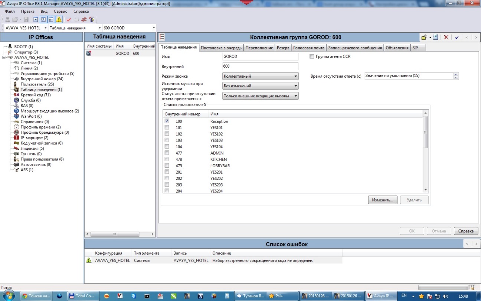Select Краткий код in tree
The image size is (481, 301).
tap(36, 95)
